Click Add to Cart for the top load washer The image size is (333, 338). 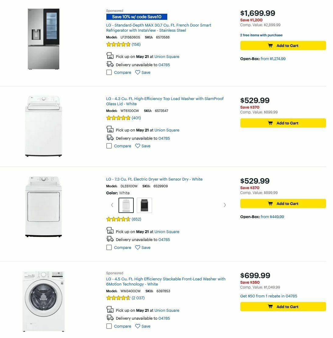pyautogui.click(x=283, y=123)
